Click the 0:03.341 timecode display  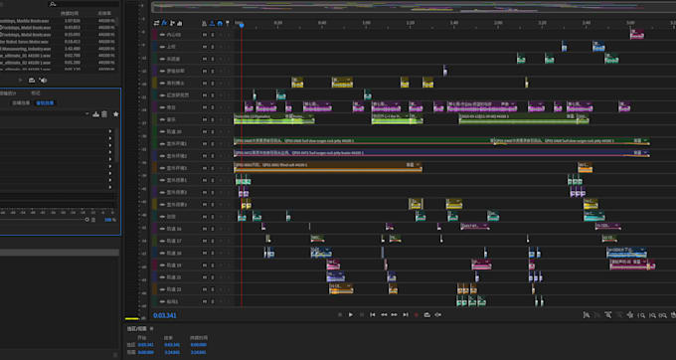(x=165, y=315)
